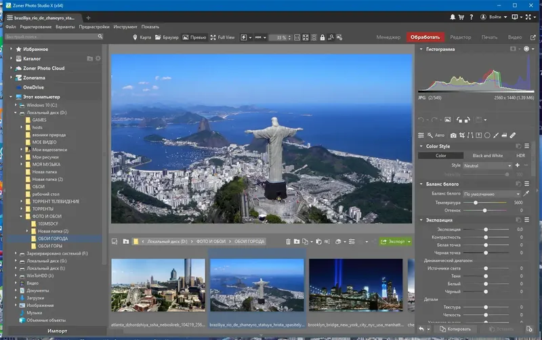Click the Импорт button
542x340 pixels.
pos(57,331)
